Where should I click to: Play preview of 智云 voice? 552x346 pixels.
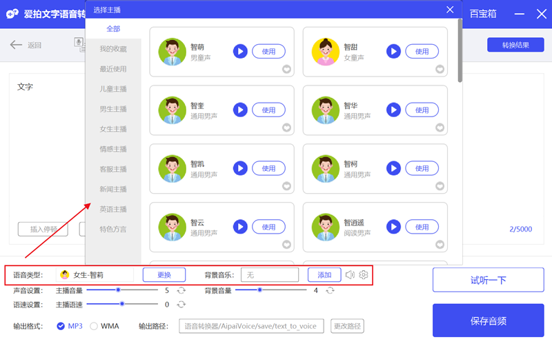coord(240,227)
